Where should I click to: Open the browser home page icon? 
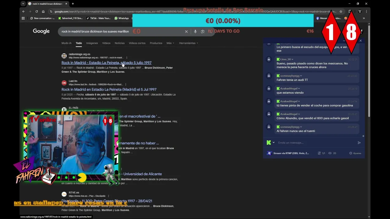[43, 12]
